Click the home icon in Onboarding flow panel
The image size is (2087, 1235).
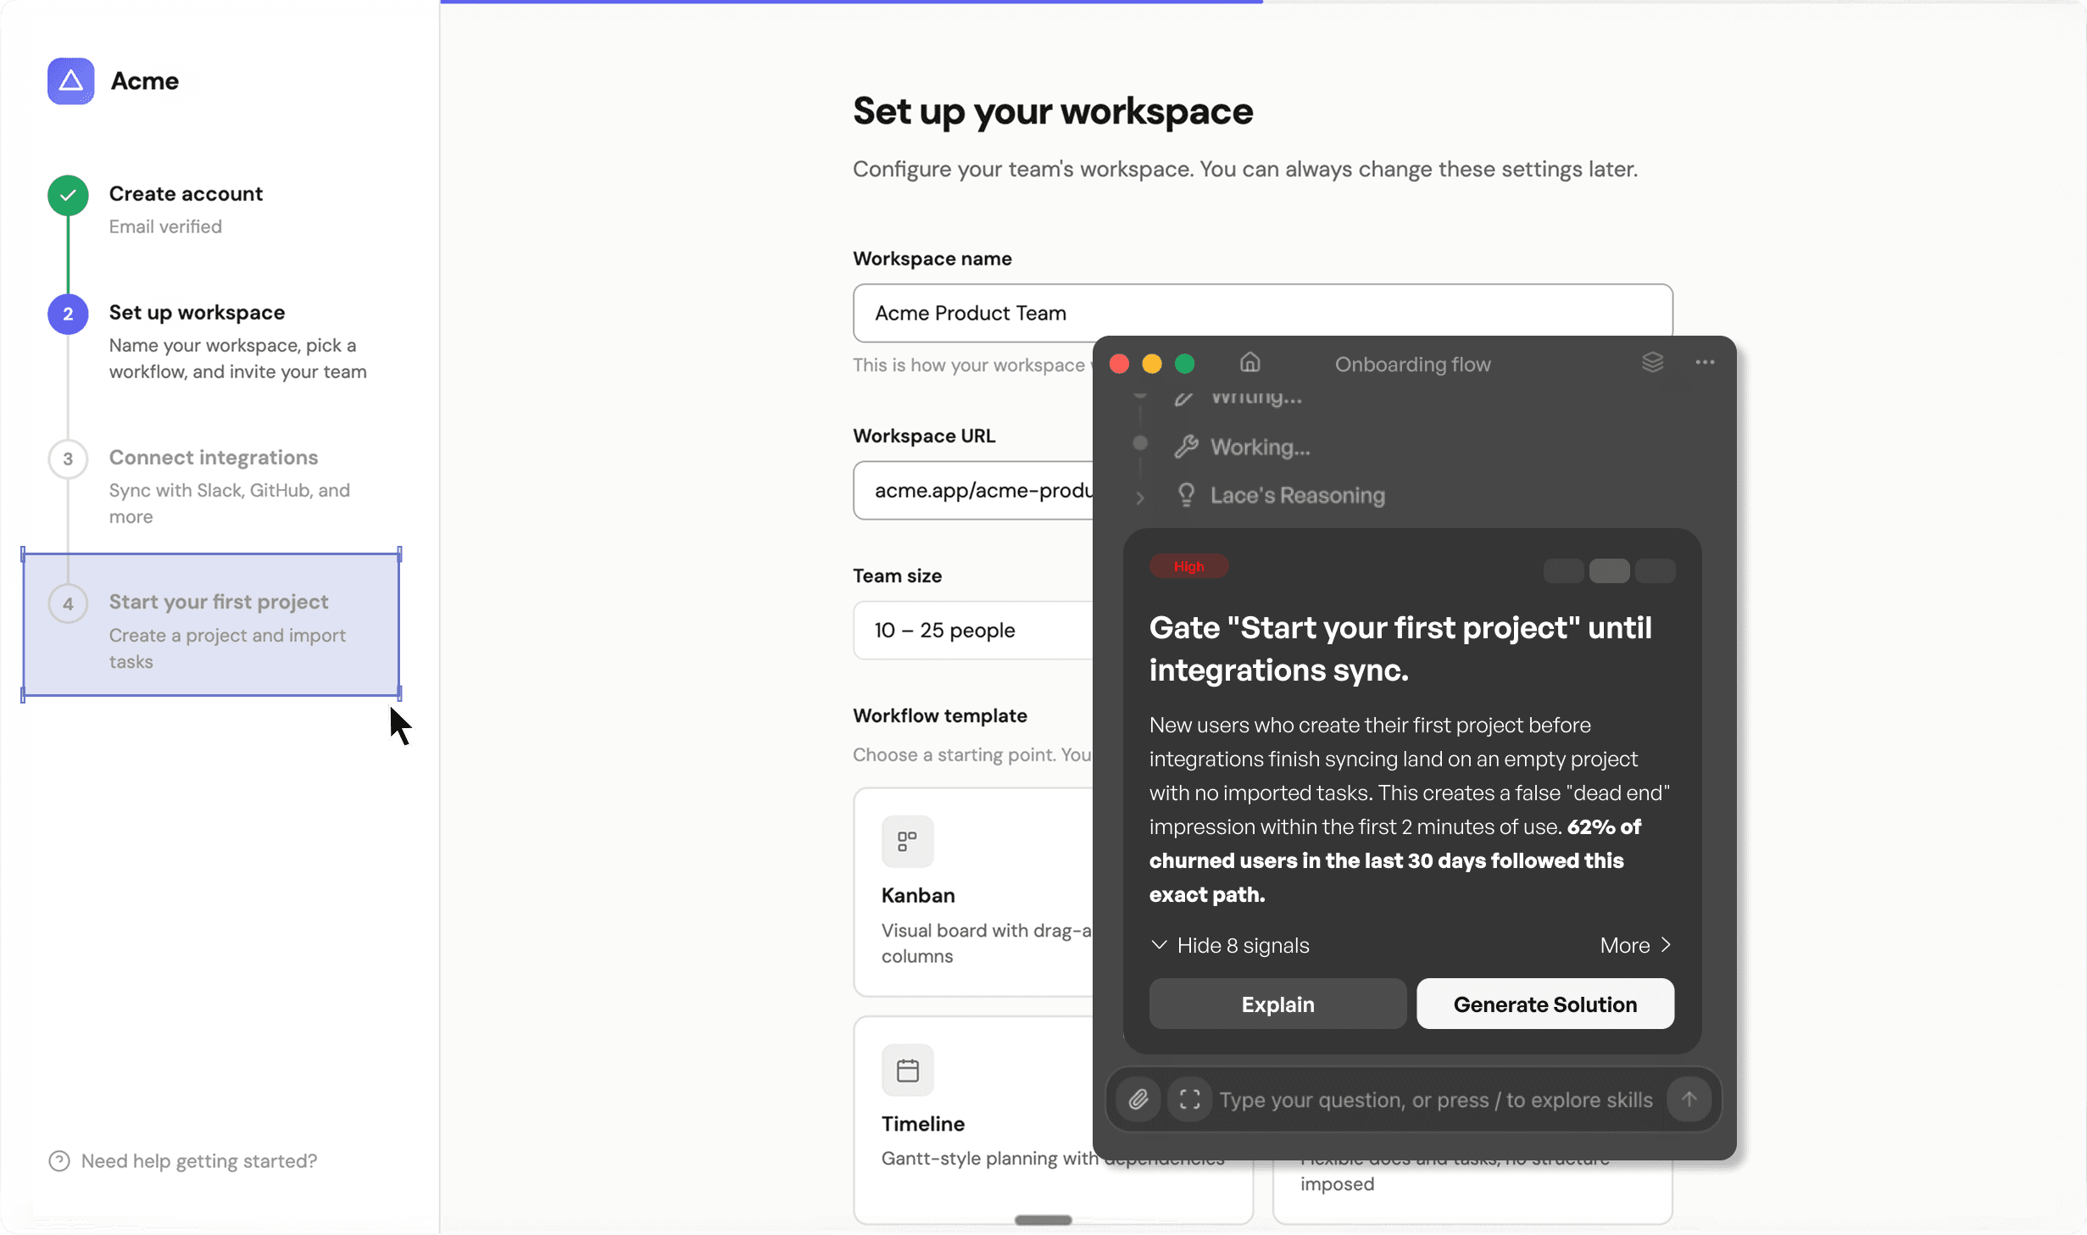tap(1249, 363)
